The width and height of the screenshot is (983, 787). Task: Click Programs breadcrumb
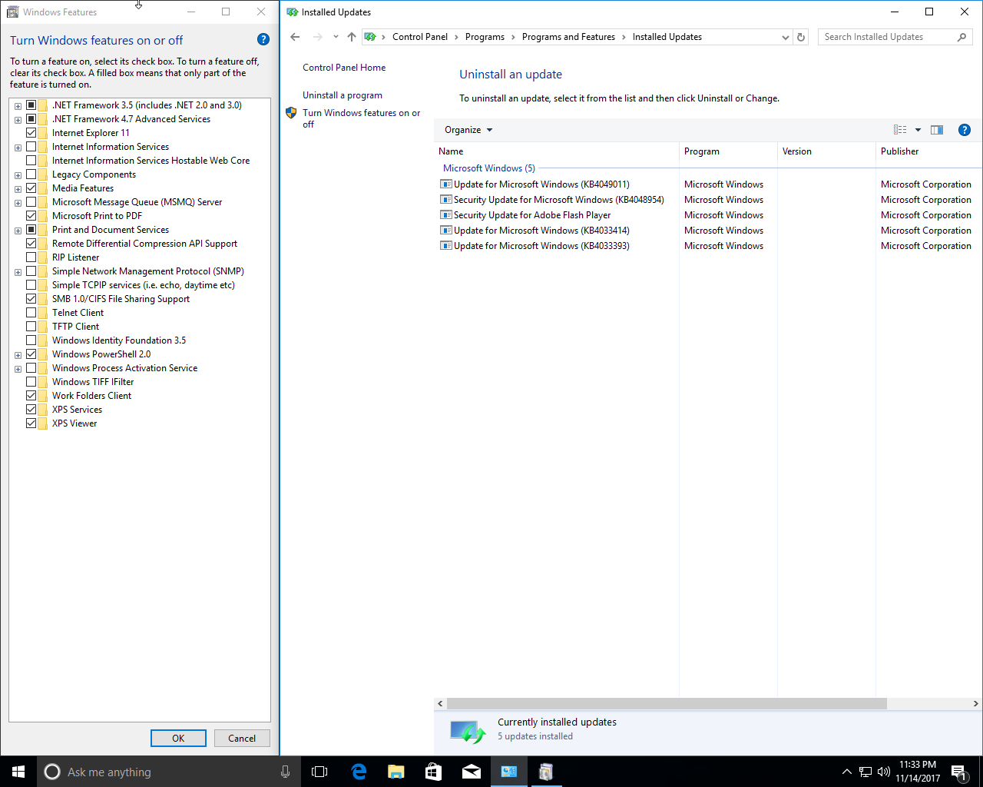[x=485, y=37]
